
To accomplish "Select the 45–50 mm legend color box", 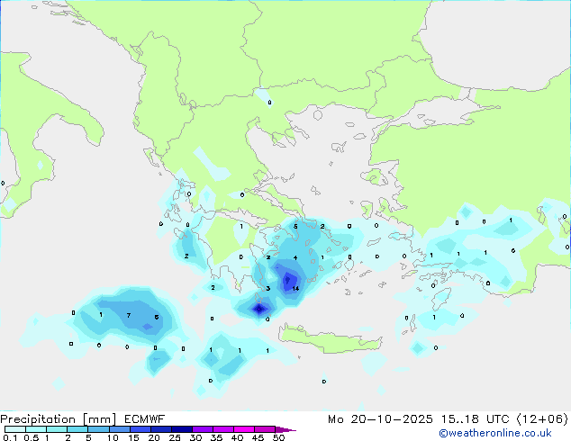I will click(x=265, y=429).
